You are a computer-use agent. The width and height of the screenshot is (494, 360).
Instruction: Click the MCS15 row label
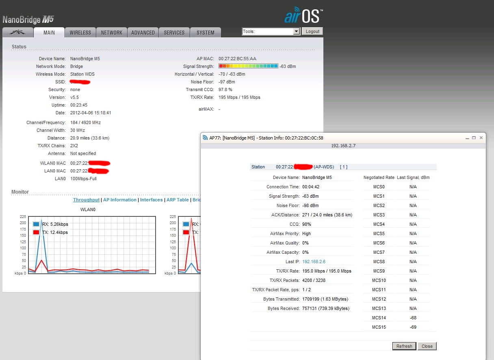[x=379, y=327]
